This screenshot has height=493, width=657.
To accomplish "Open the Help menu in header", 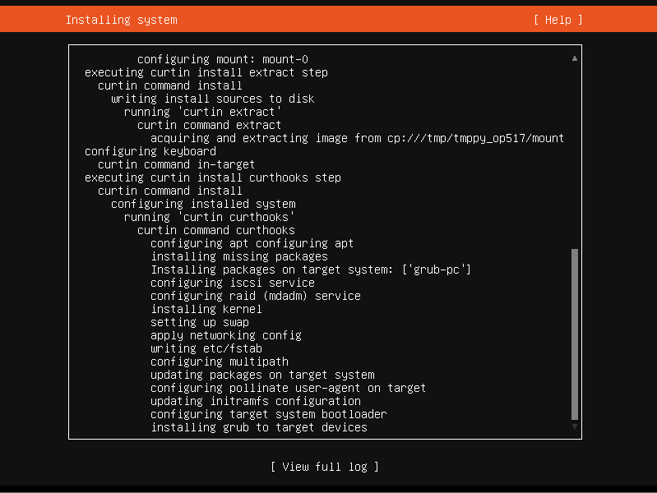I will 558,20.
